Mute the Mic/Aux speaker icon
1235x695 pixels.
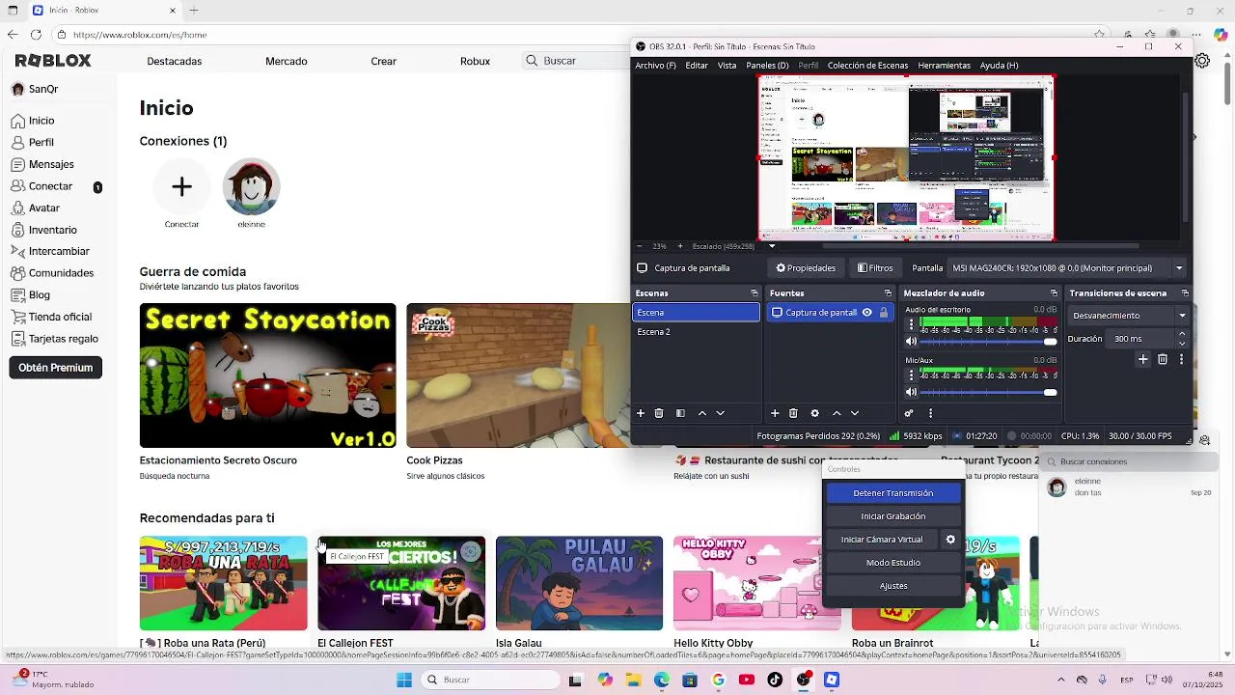click(x=911, y=392)
